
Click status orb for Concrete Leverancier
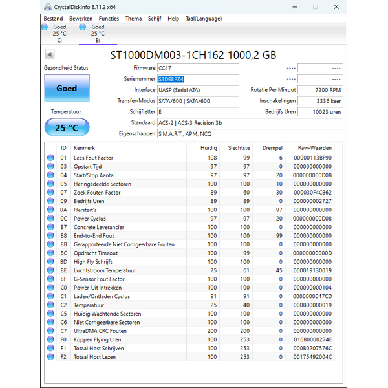pos(50,227)
